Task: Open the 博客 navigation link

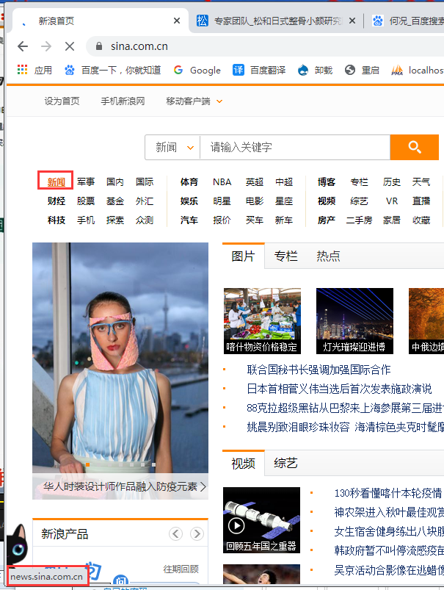Action: coord(326,182)
